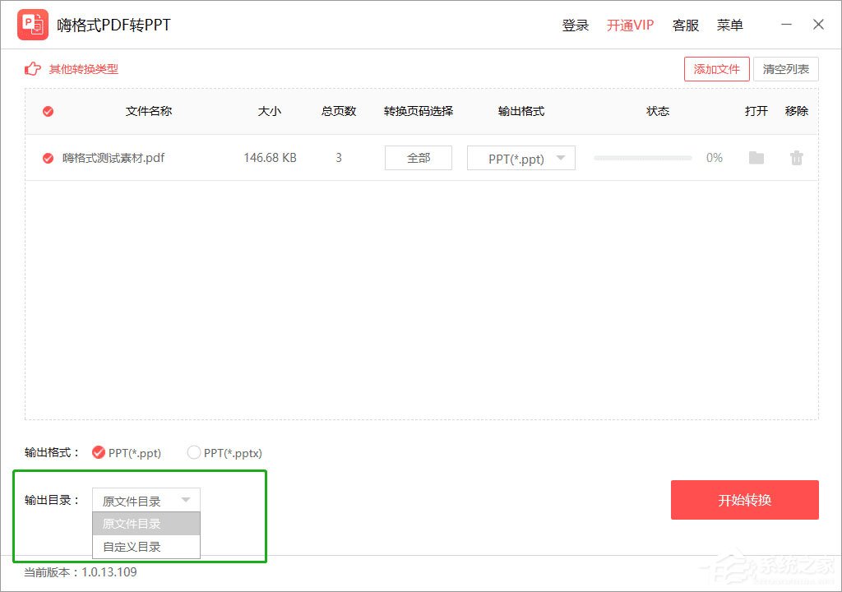This screenshot has width=842, height=592.
Task: Toggle the checkmark beside 嗨格式测试素材.pdf
Action: (47, 158)
